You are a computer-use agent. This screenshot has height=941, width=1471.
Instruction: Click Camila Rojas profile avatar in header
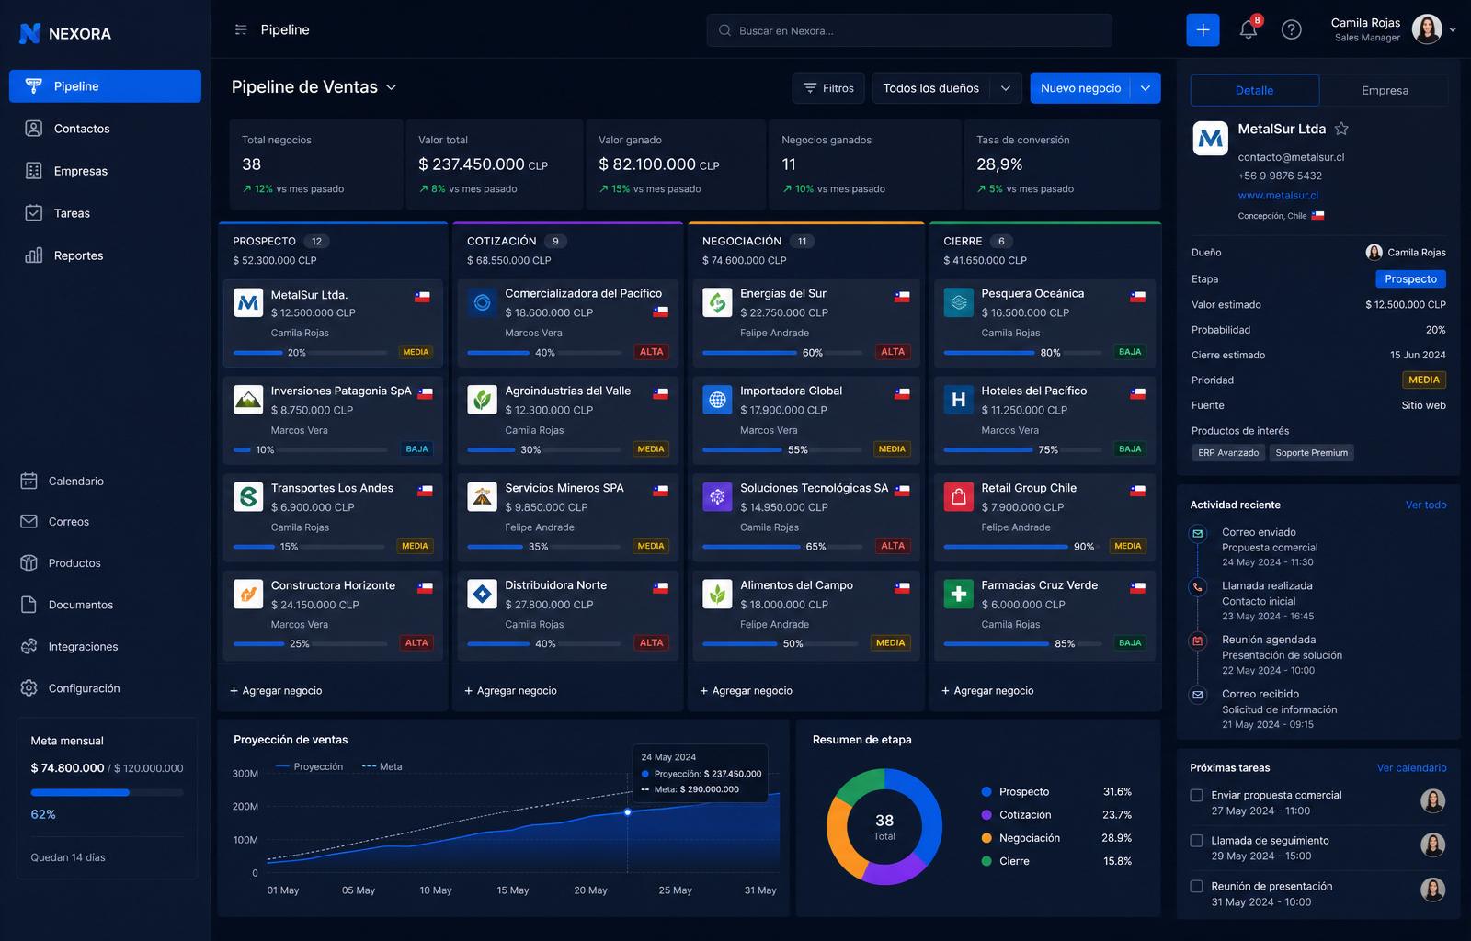(1427, 29)
